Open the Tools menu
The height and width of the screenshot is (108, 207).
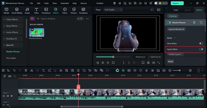tap(46, 3)
